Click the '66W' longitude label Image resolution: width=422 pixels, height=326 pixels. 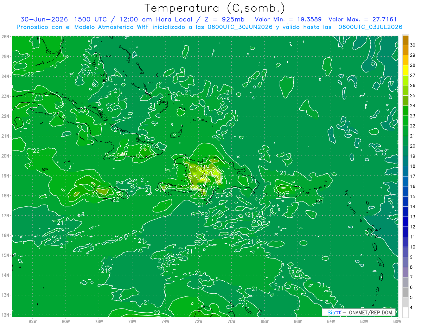pyautogui.click(x=298, y=321)
